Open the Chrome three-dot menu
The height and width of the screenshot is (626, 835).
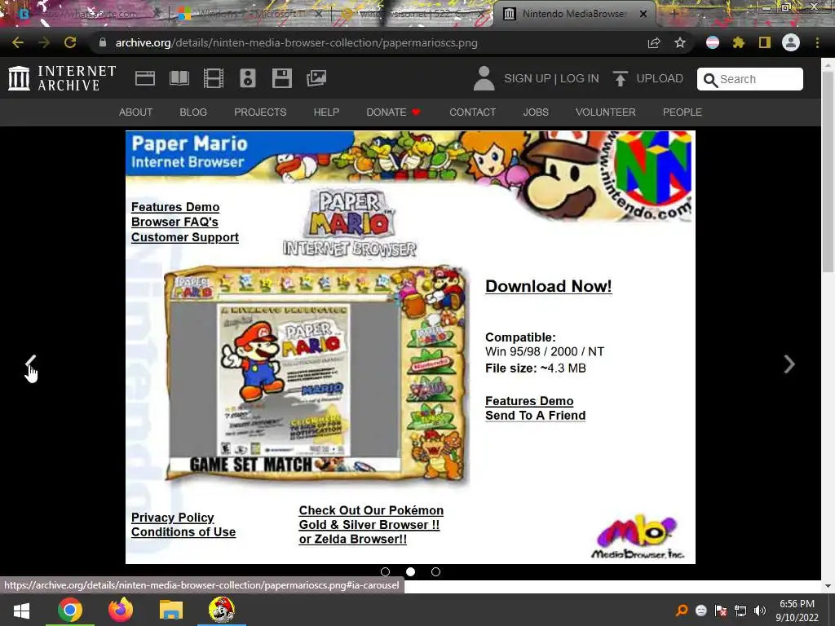pyautogui.click(x=817, y=42)
